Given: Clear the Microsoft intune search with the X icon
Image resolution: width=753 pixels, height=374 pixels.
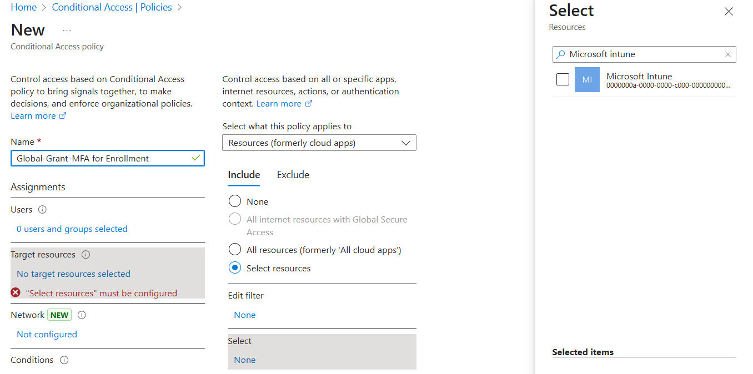Looking at the screenshot, I should 727,54.
